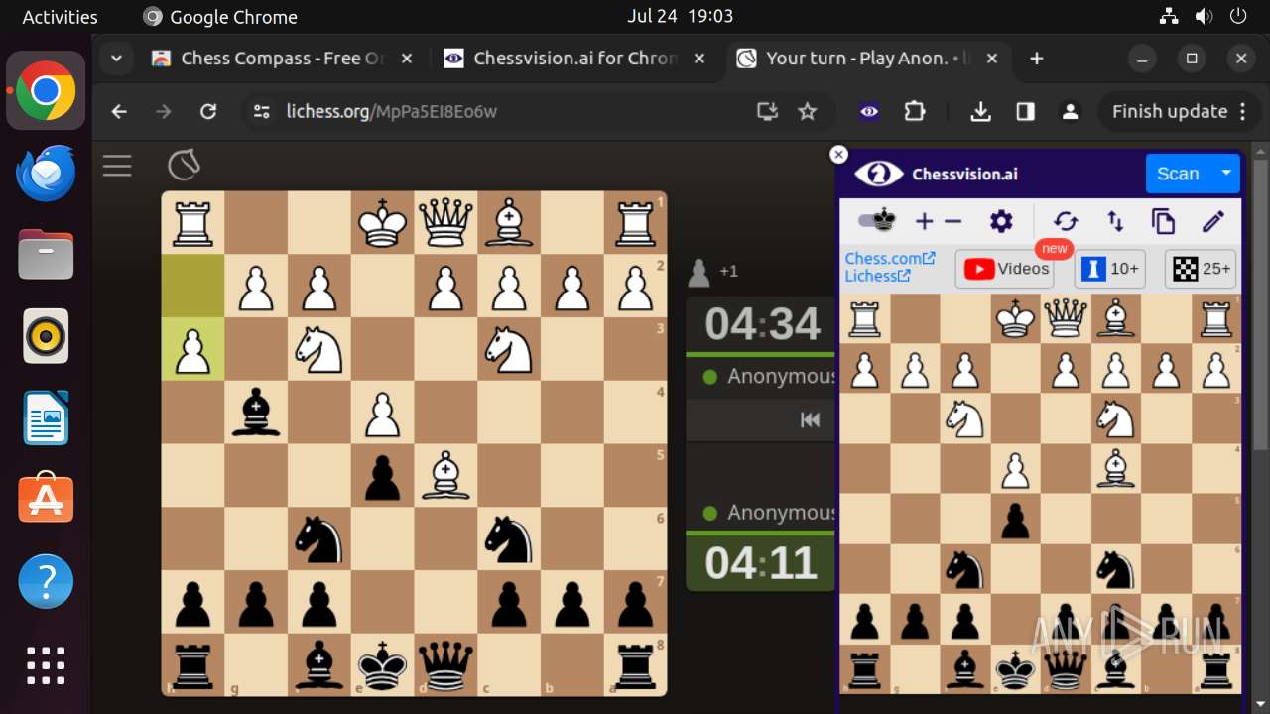Launch Rhythmbox from the dock
Viewport: 1270px width, 714px height.
coord(46,336)
